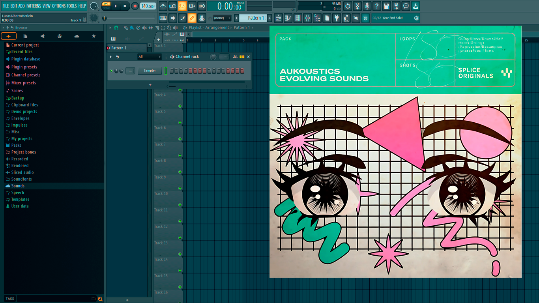Toggle the step sequencer view icon in Channel rack
The image size is (539, 303).
[x=242, y=57]
